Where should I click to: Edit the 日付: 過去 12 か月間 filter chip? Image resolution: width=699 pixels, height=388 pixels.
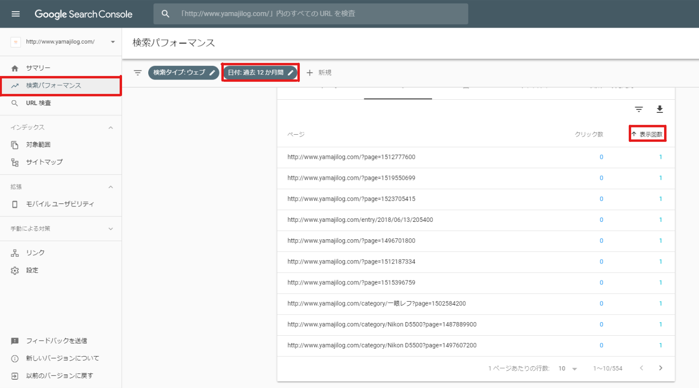[260, 73]
